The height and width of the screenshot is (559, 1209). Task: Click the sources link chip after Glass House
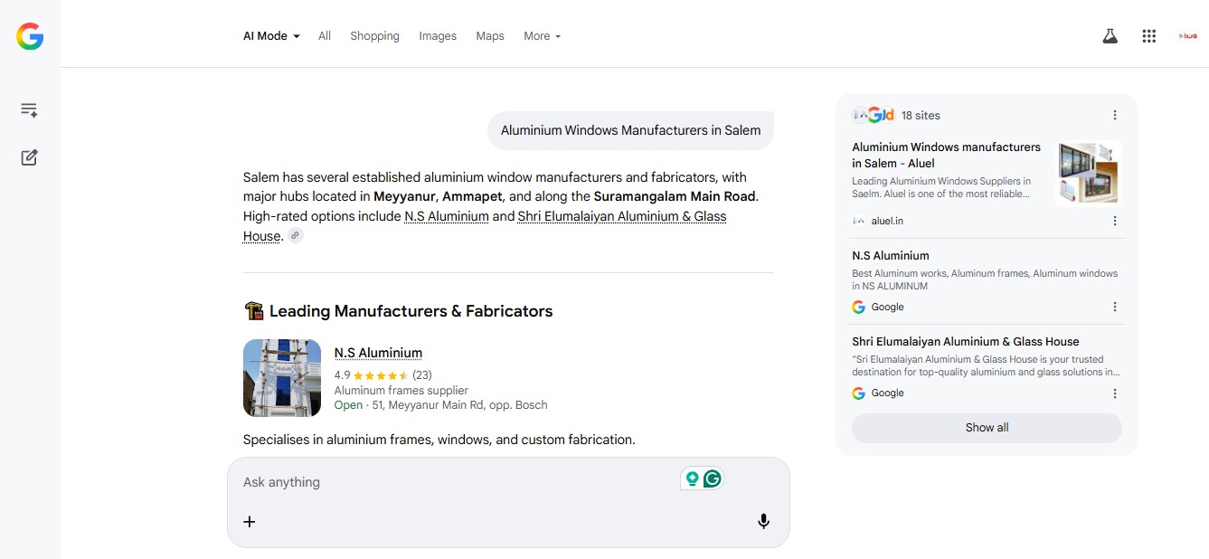pyautogui.click(x=296, y=236)
